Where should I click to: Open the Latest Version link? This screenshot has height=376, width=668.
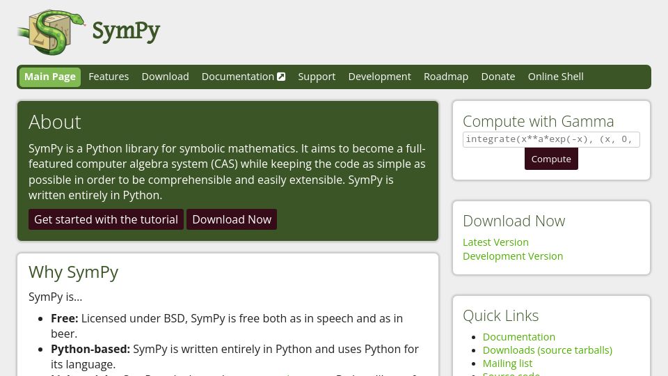[x=495, y=242]
